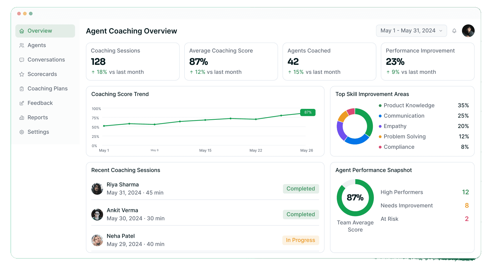Click At Risk count 2
Viewport: 492px width, 273px height.
tap(467, 219)
